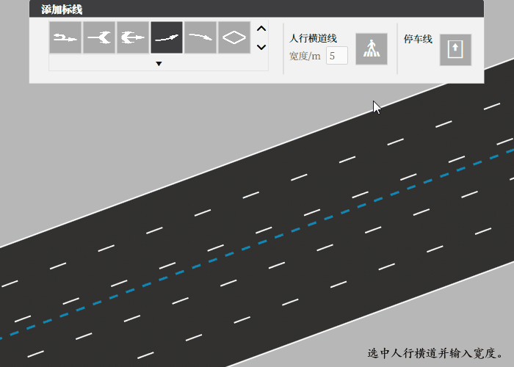Screen dimensions: 514x367
Task: Click the marking gallery up chevron
Action: (x=261, y=29)
